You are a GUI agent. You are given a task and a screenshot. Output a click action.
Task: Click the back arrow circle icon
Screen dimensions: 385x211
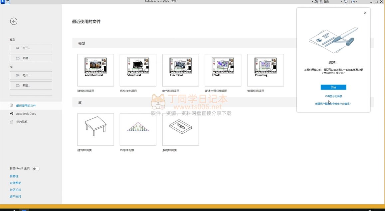pyautogui.click(x=14, y=21)
